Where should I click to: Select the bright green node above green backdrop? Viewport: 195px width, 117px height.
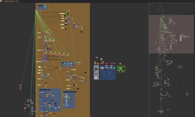pos(120,64)
